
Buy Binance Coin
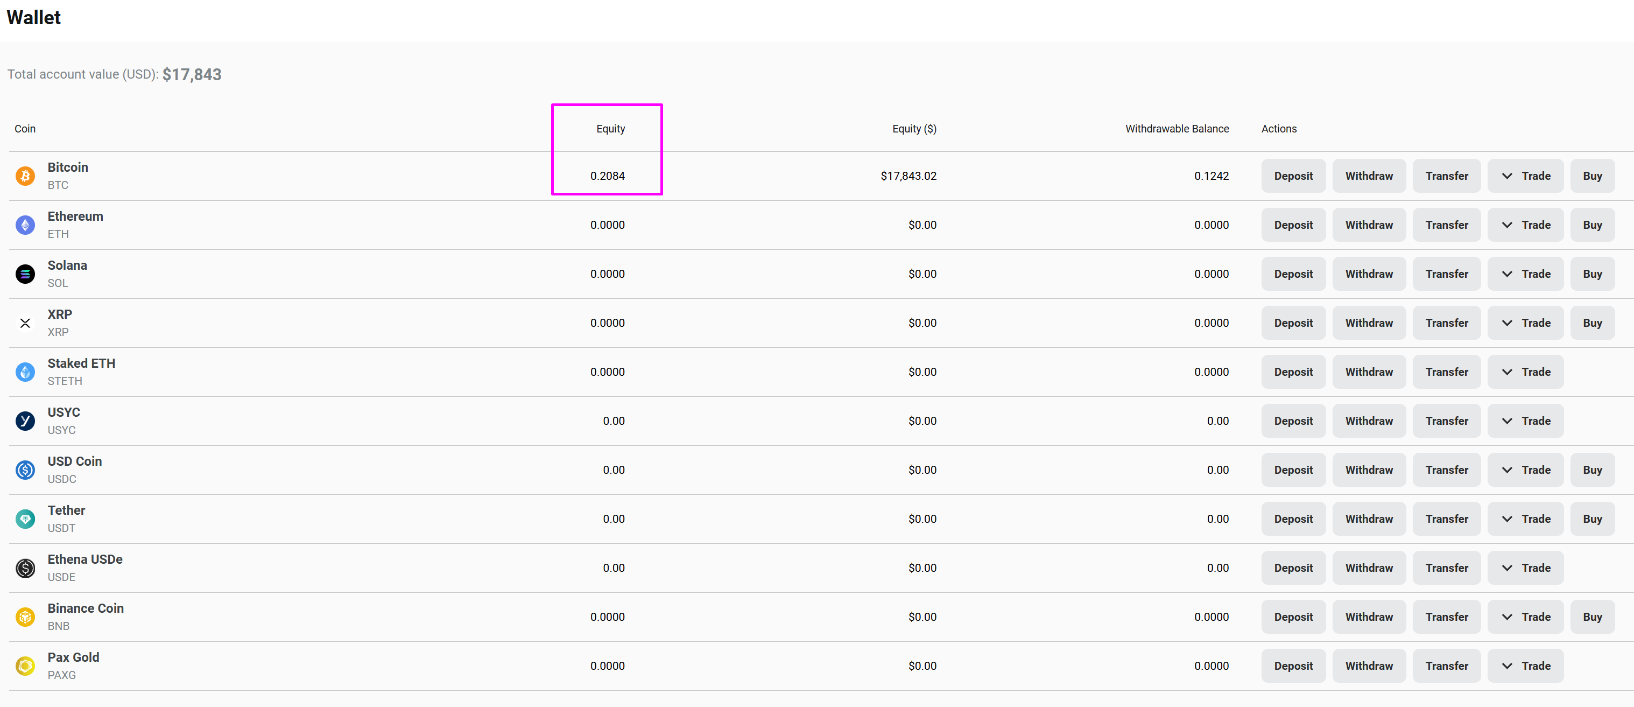point(1592,617)
